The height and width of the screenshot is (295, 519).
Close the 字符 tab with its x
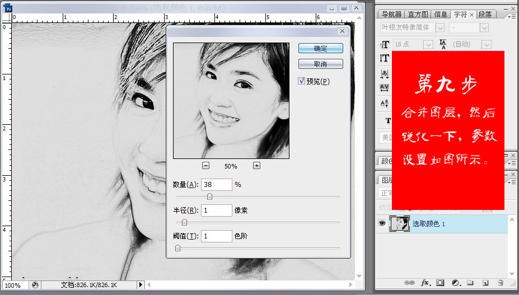coord(471,15)
